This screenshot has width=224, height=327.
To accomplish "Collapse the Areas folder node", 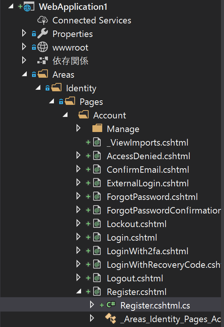I will [x=25, y=74].
